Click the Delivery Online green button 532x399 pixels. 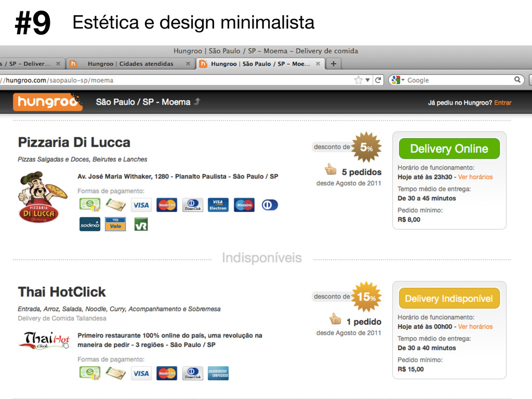449,149
